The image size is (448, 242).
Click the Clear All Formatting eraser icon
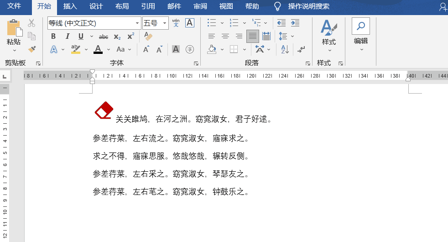click(148, 37)
